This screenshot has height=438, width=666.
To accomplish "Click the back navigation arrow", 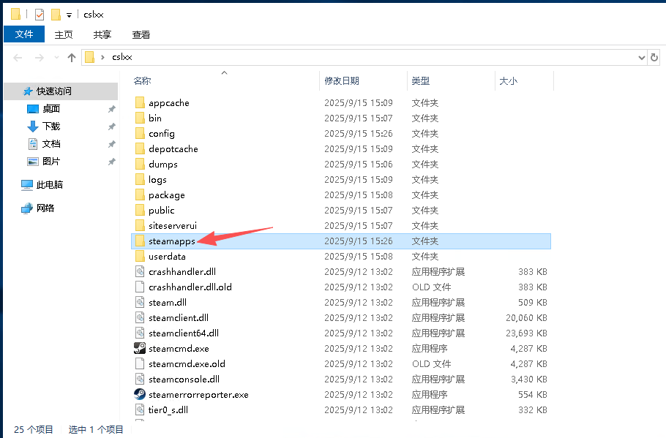I will point(18,57).
